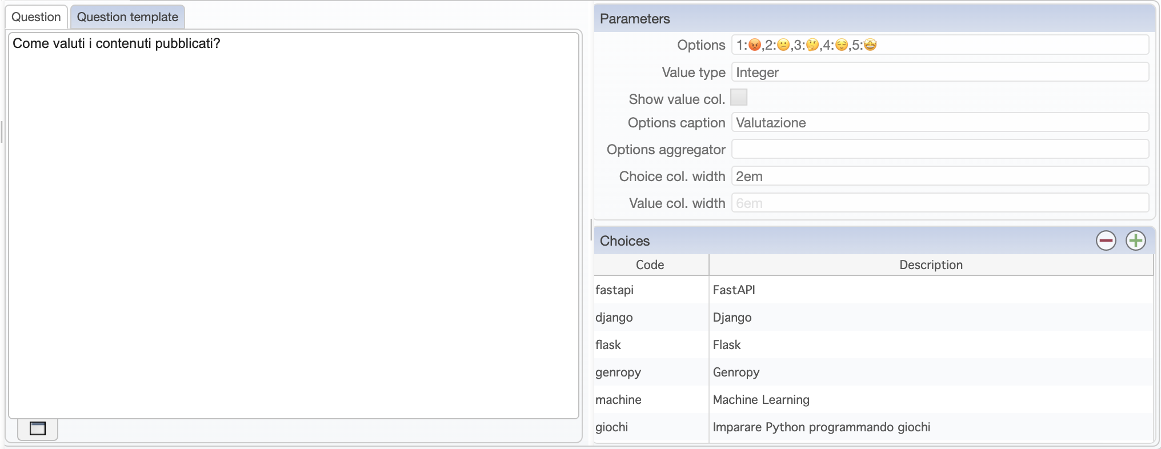Open the editor window icon below question
This screenshot has width=1161, height=449.
click(38, 428)
